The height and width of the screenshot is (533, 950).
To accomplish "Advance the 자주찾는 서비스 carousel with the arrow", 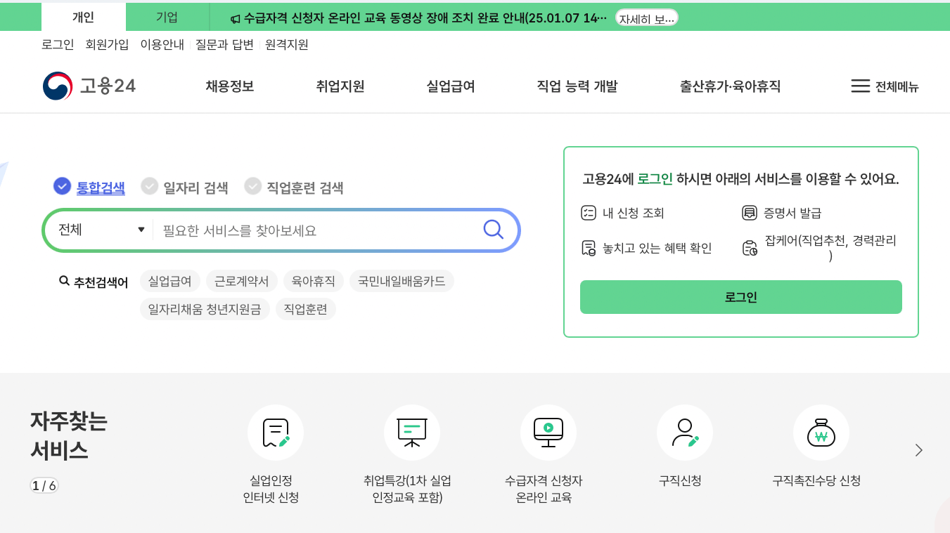I will 918,449.
